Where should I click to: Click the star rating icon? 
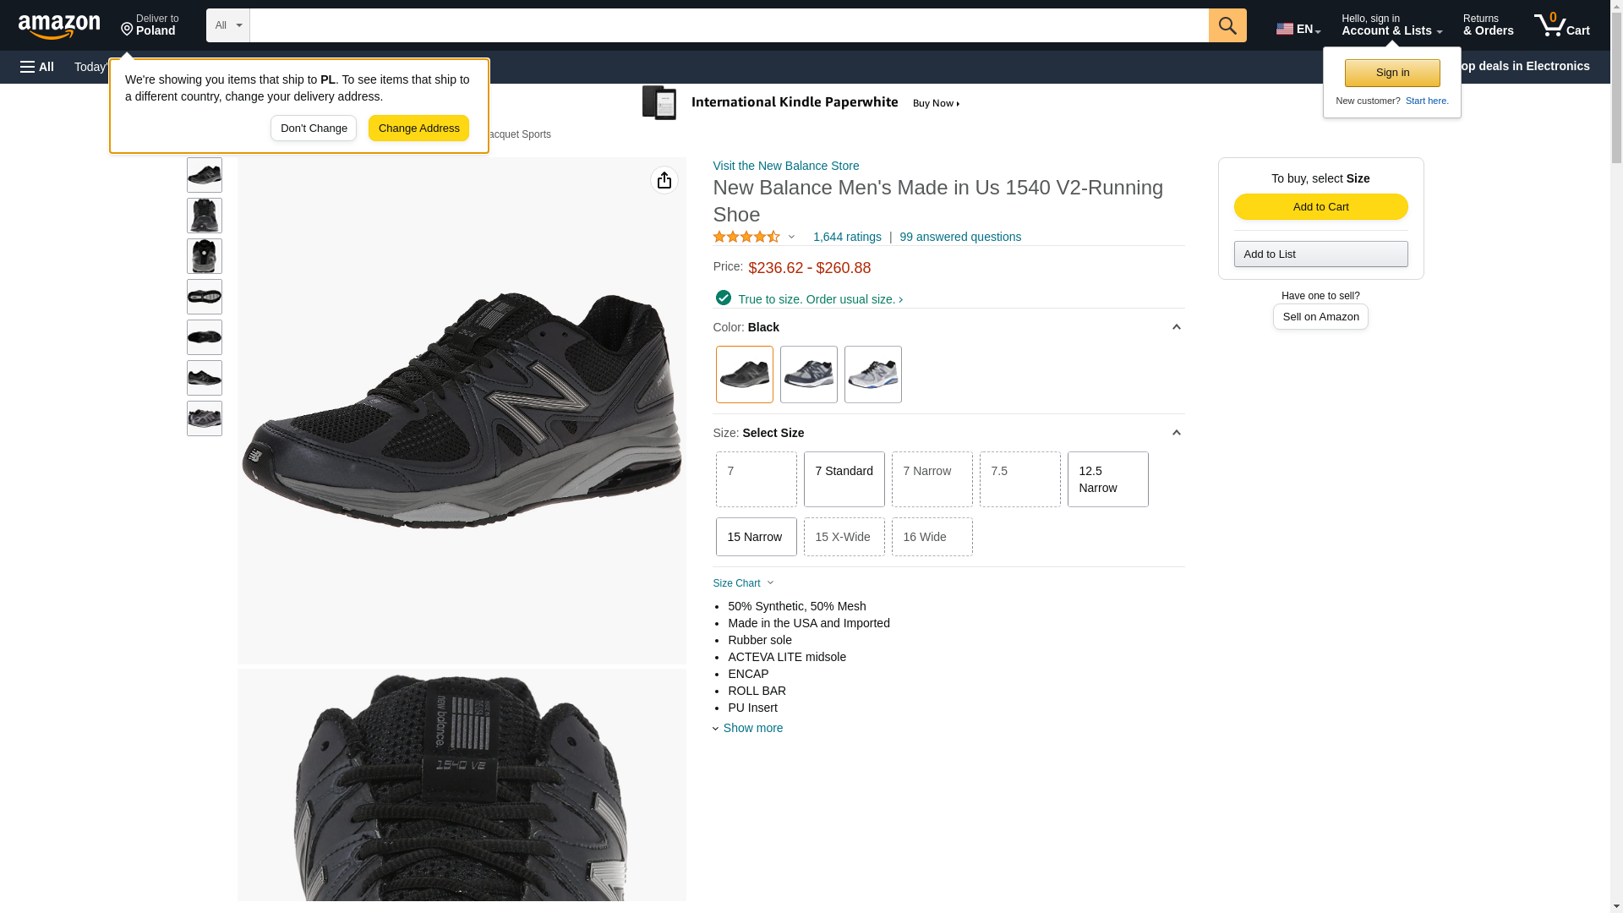[746, 238]
